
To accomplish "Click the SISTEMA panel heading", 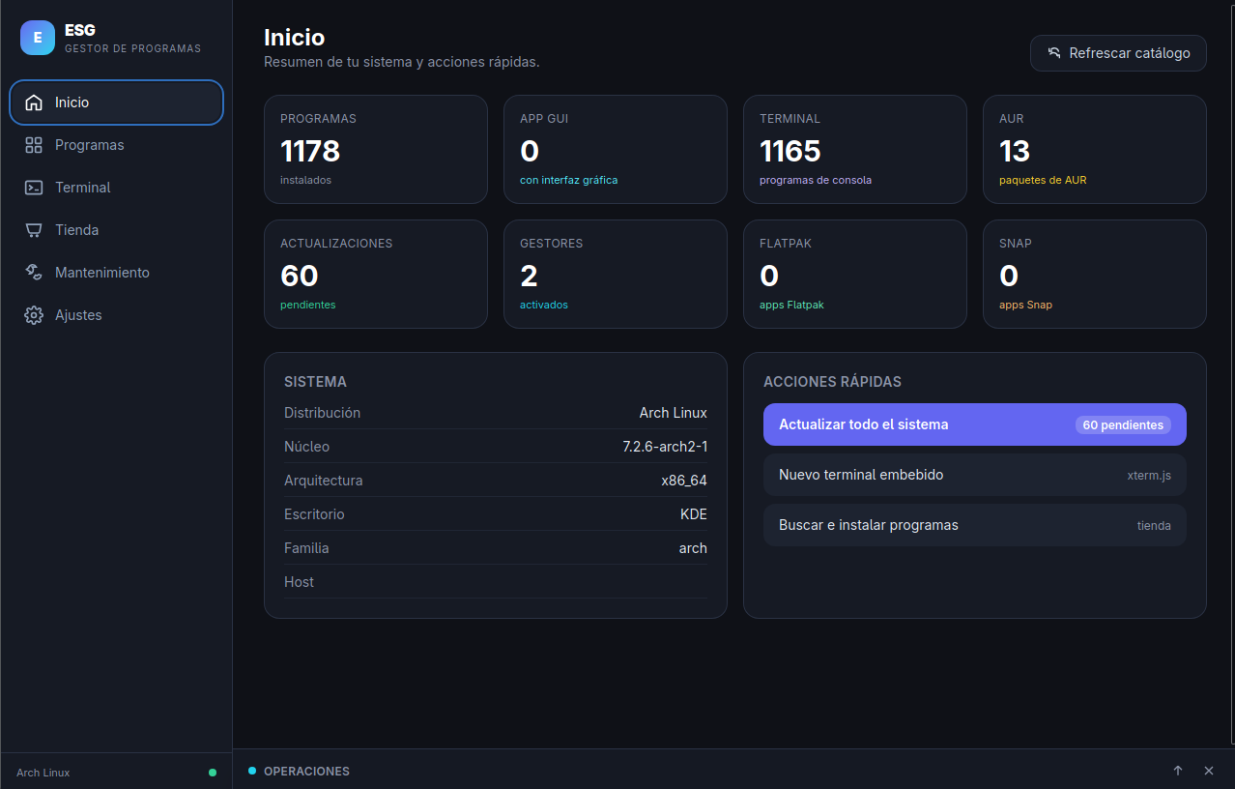I will click(315, 382).
